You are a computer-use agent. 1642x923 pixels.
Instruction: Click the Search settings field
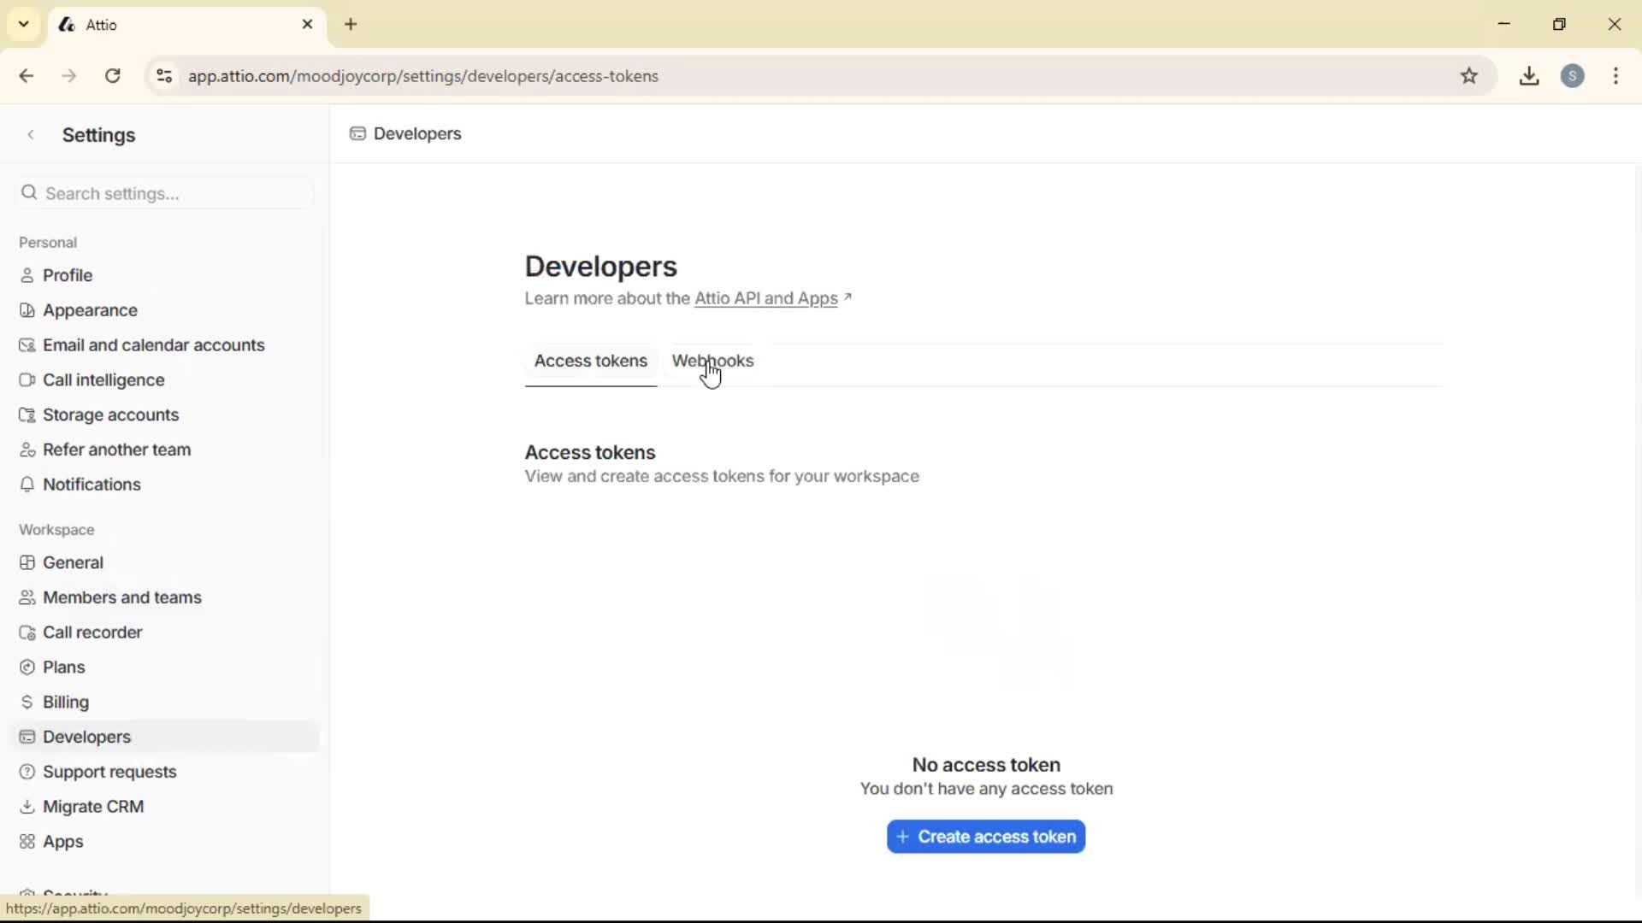pyautogui.click(x=163, y=193)
